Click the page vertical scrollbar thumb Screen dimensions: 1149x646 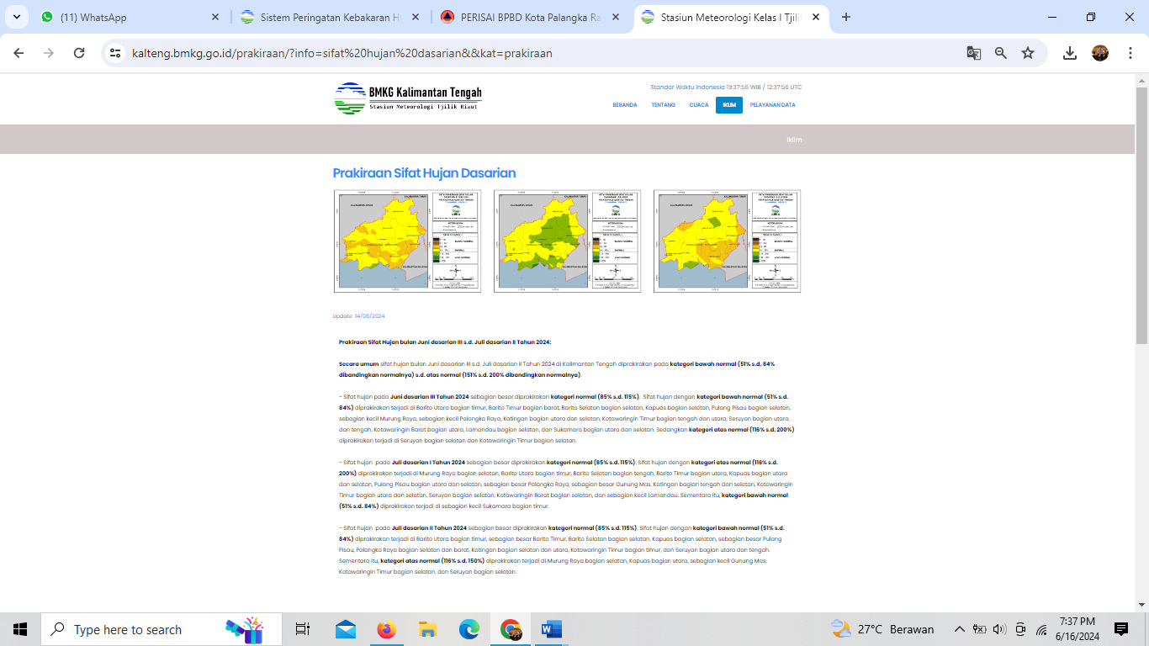click(x=1141, y=216)
